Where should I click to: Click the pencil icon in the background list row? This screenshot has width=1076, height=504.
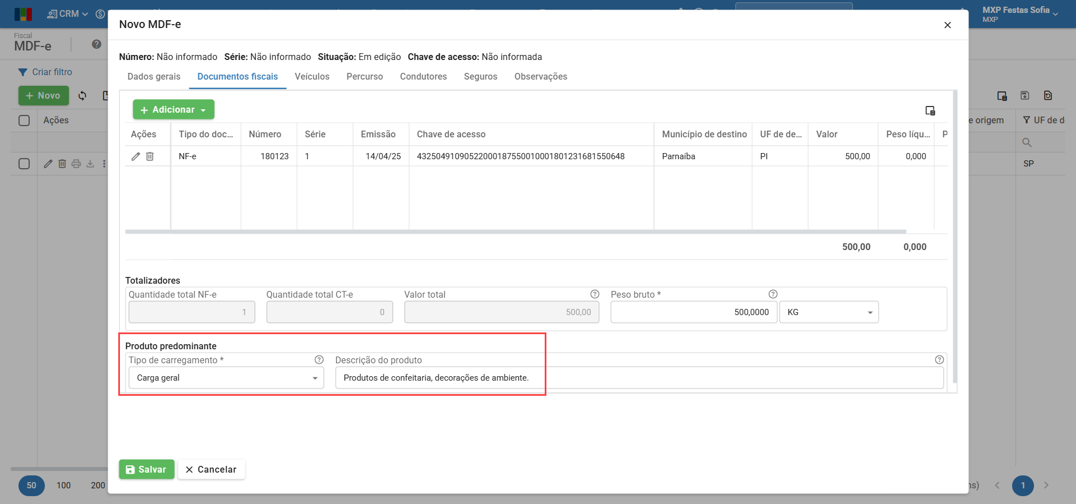pos(48,164)
